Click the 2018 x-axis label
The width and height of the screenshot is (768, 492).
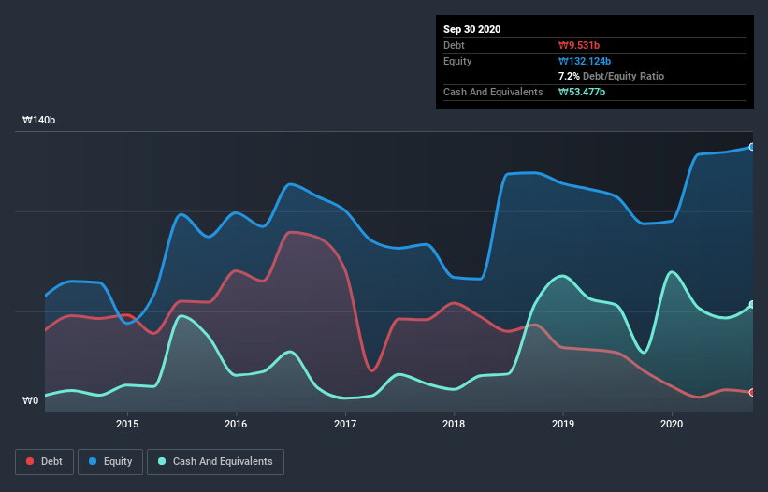(x=454, y=424)
